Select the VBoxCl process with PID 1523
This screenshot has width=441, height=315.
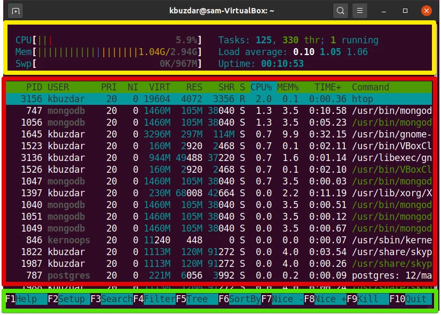tap(219, 146)
